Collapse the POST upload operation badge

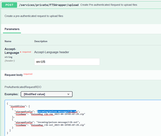coord(9,5)
